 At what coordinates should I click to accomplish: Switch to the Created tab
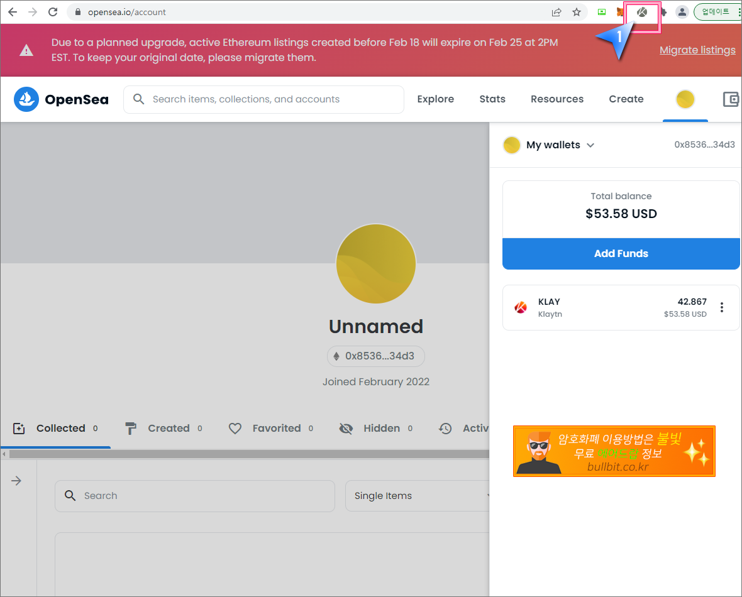(163, 429)
